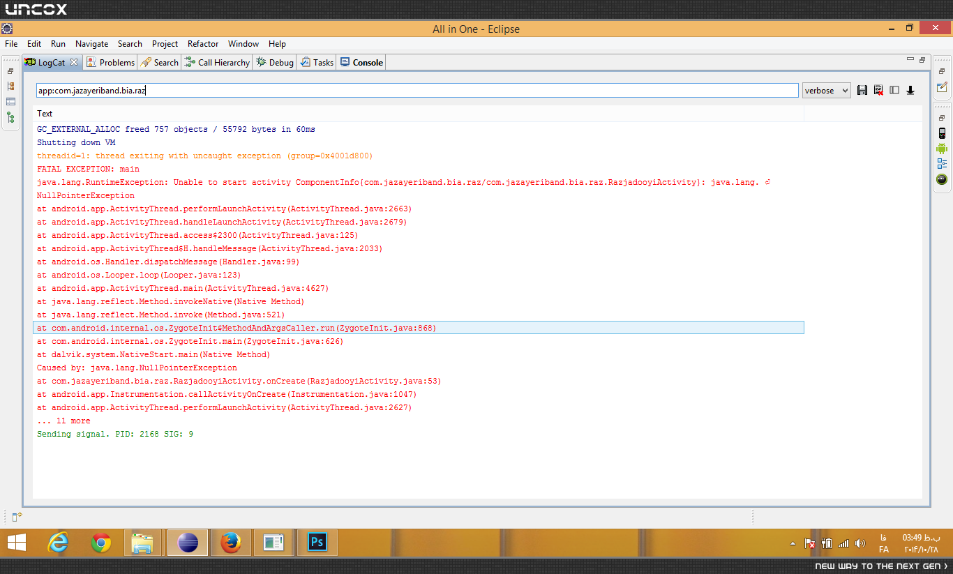Select the Looper.loop(Looper.java:123) line
The width and height of the screenshot is (953, 574).
point(419,275)
